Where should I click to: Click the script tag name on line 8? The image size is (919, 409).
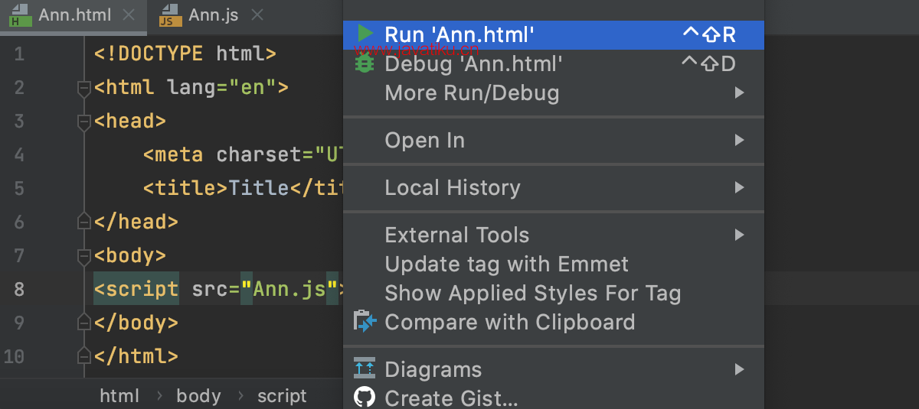pos(142,290)
